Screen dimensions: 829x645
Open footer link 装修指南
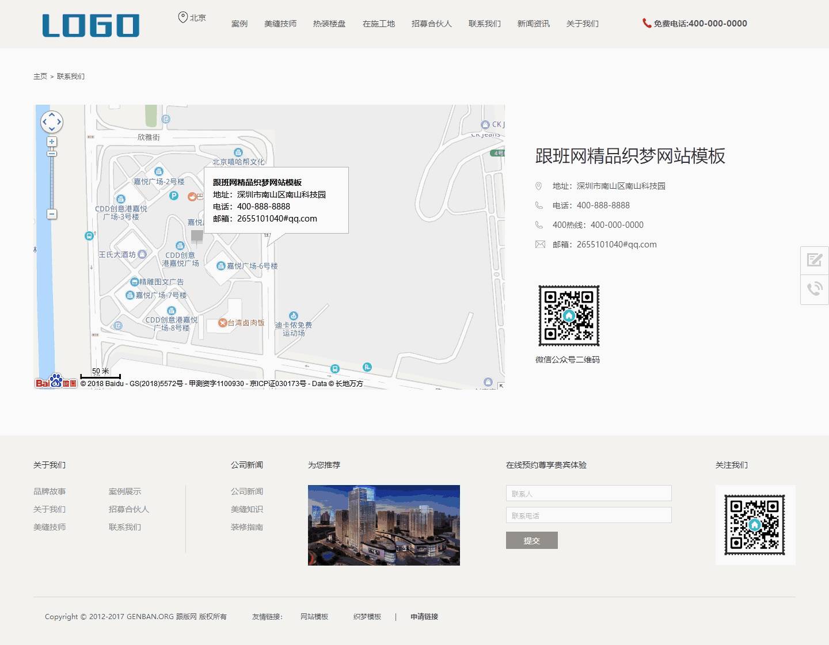click(247, 527)
